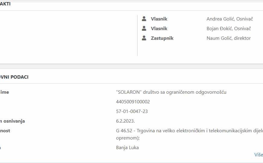The image size is (263, 163).
Task: Click the Vlasnik label for Andrea Golić
Action: pos(159,19)
